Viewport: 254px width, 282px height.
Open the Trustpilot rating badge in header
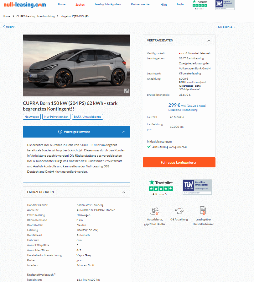tap(200, 5)
